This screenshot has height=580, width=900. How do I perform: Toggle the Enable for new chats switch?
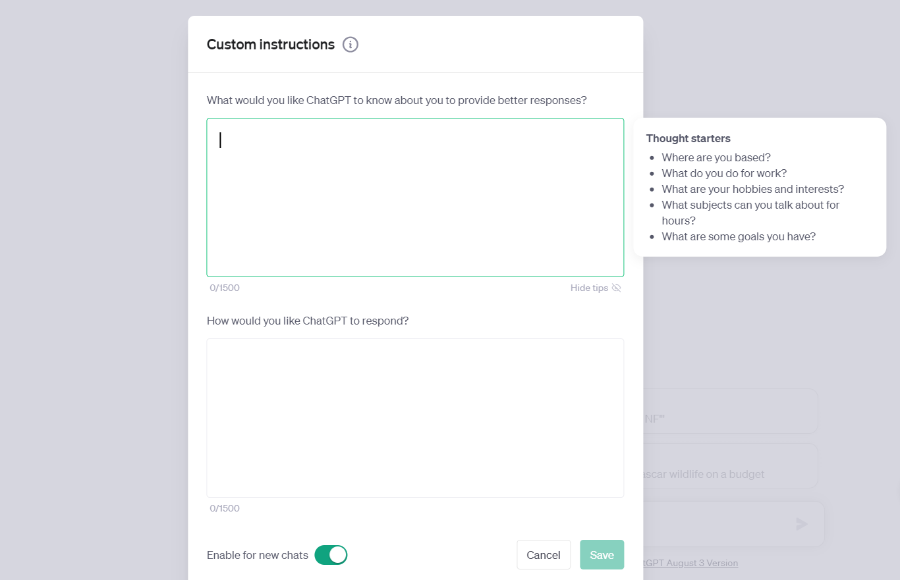tap(331, 555)
